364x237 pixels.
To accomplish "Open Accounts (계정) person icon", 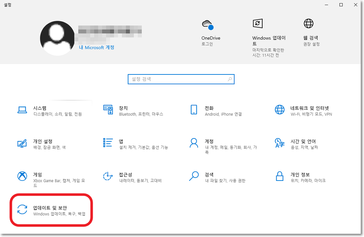I will click(x=194, y=143).
